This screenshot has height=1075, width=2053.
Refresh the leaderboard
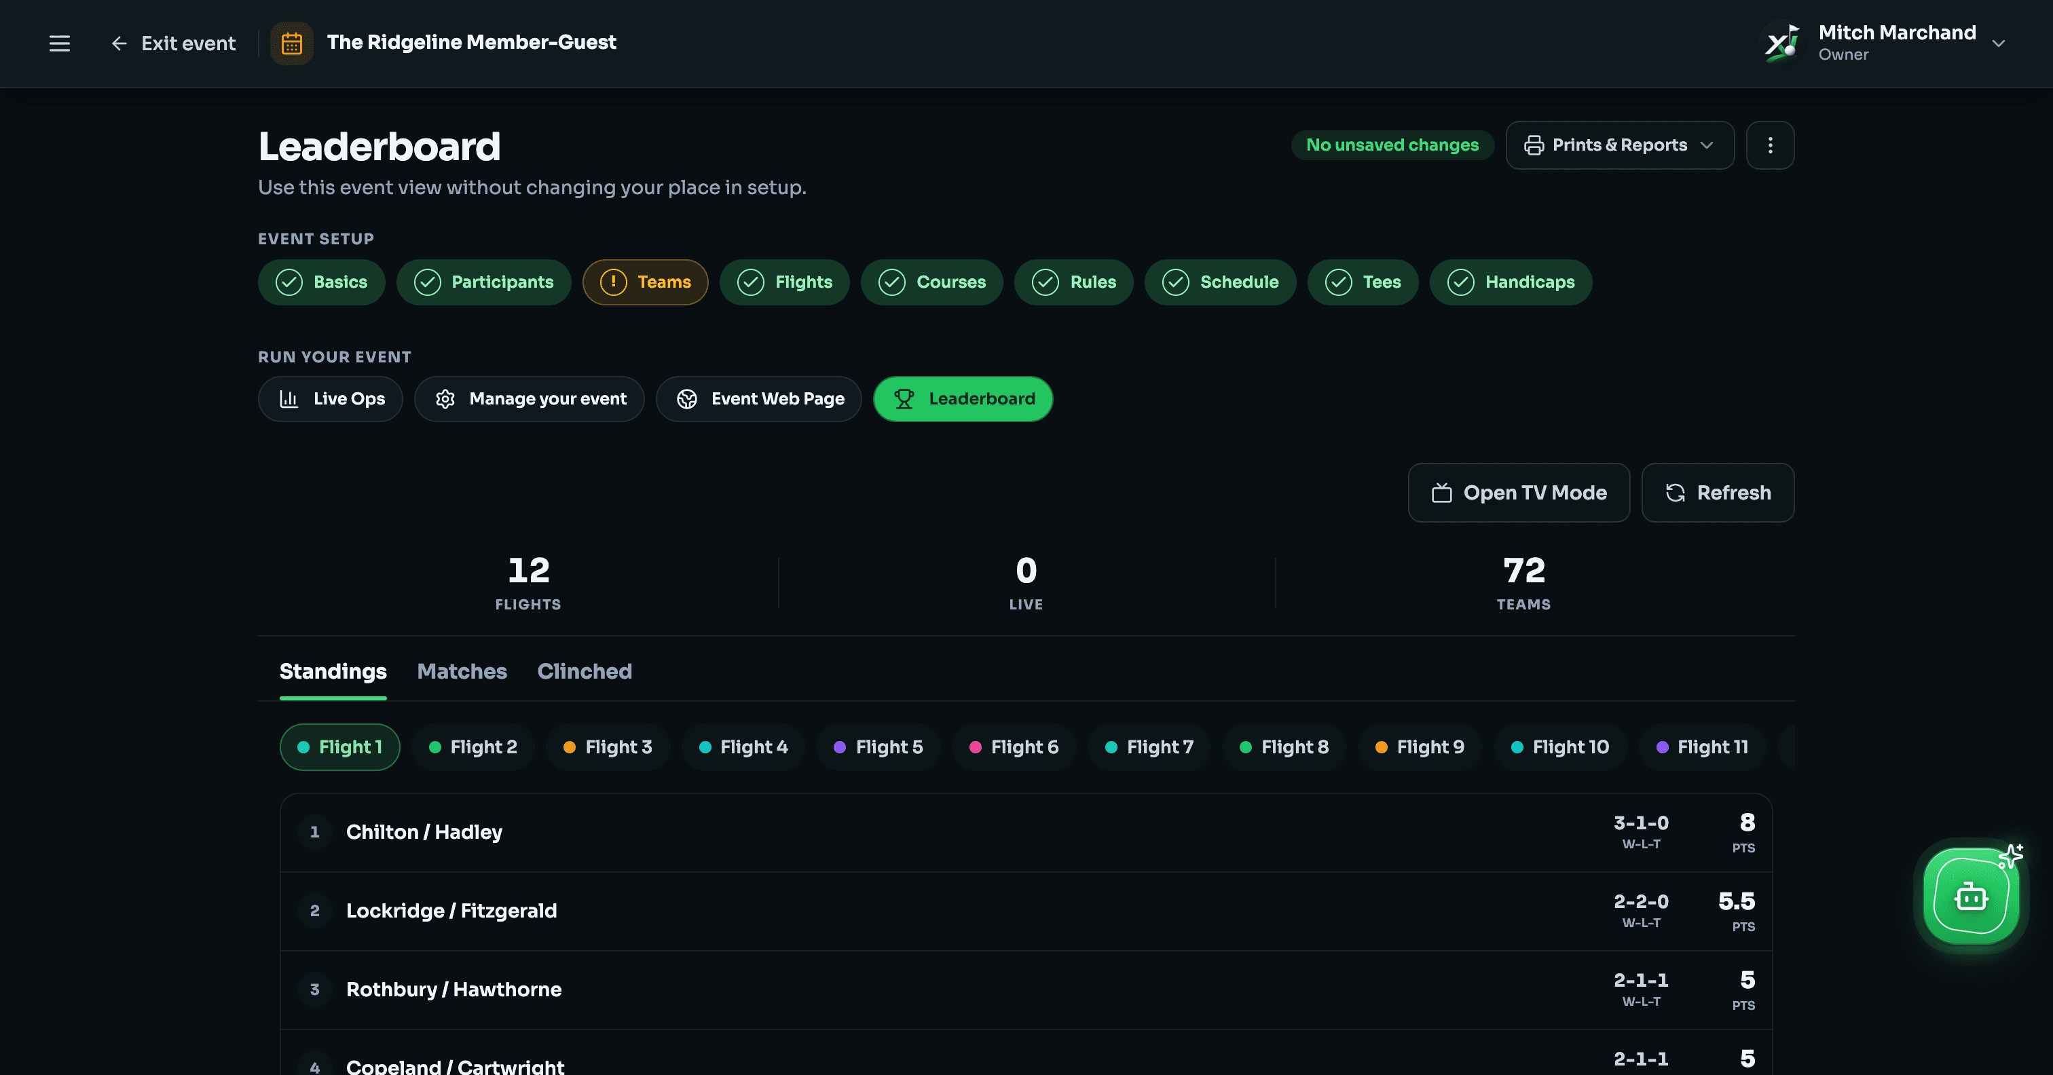click(1718, 493)
